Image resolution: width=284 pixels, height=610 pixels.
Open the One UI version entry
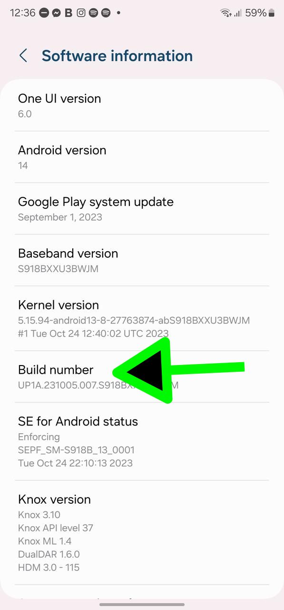142,106
